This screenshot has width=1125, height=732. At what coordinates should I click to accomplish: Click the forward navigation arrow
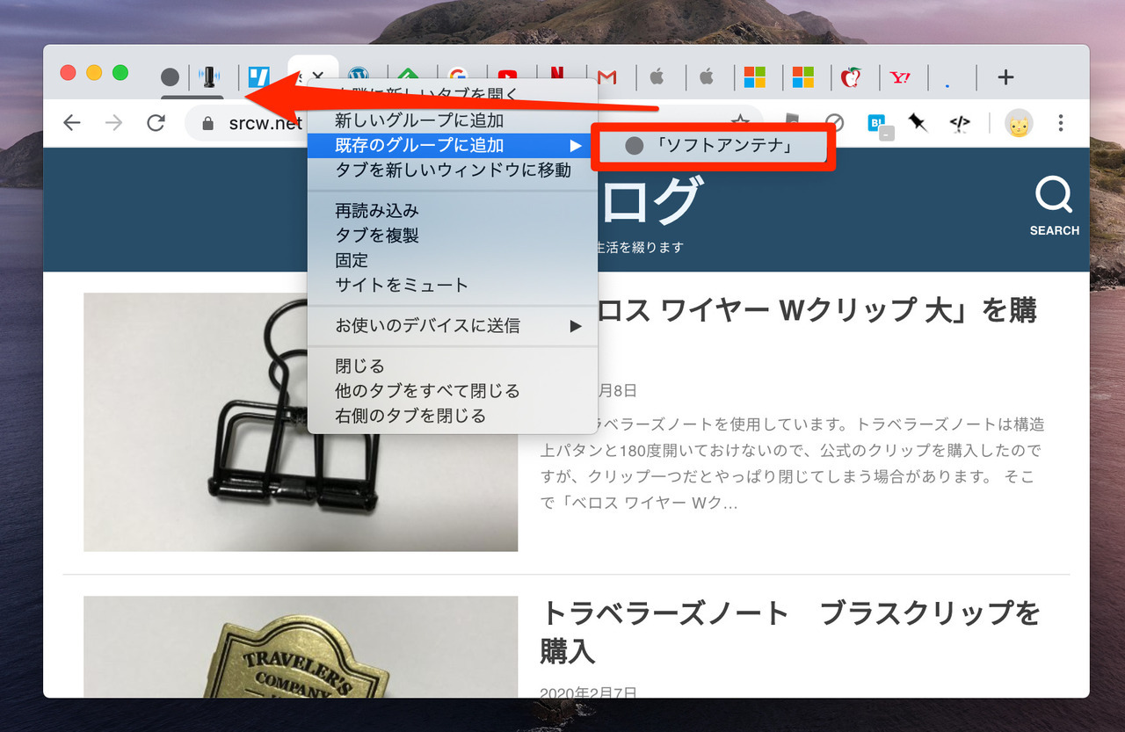(x=114, y=123)
